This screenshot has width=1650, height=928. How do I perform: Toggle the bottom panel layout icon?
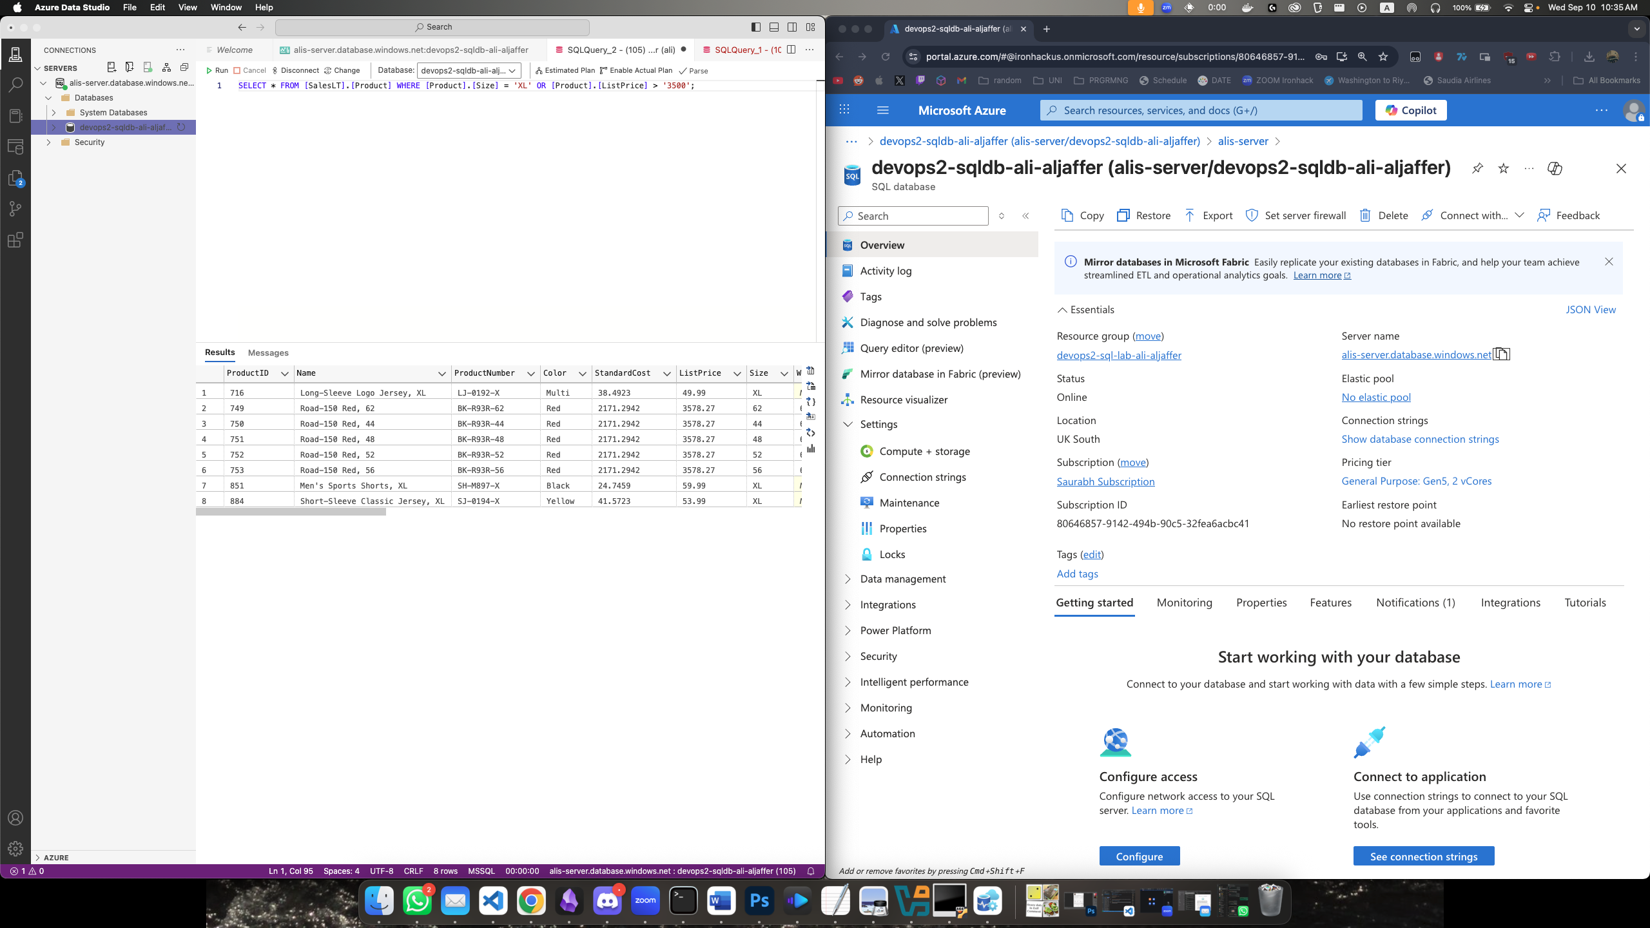[774, 27]
